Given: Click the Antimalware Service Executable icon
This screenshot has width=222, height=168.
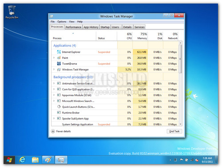Looking at the screenshot, I should pos(59,83).
